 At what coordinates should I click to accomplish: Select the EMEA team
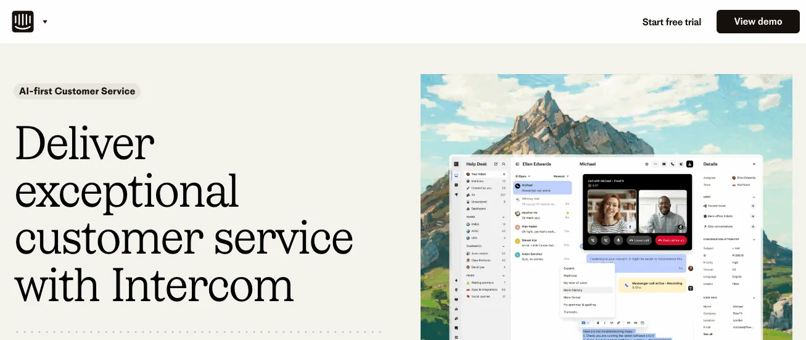(486, 224)
